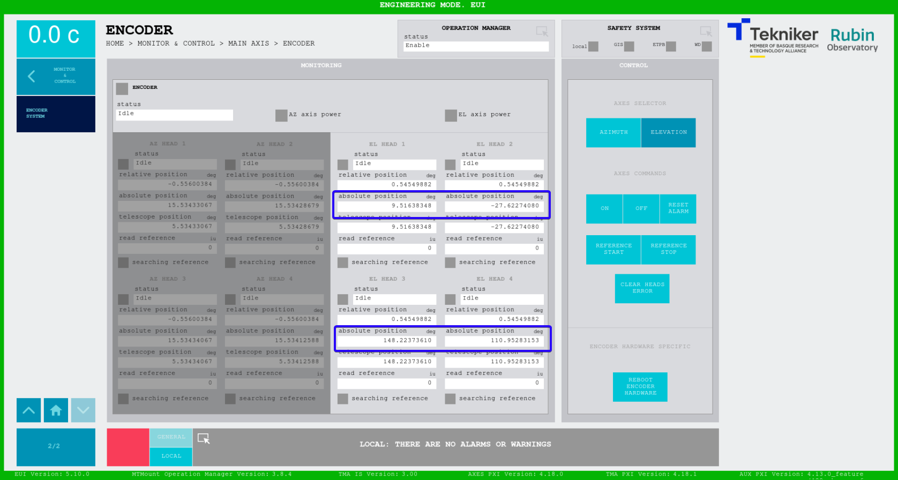This screenshot has width=898, height=480.
Task: Click the home icon button
Action: pyautogui.click(x=56, y=410)
